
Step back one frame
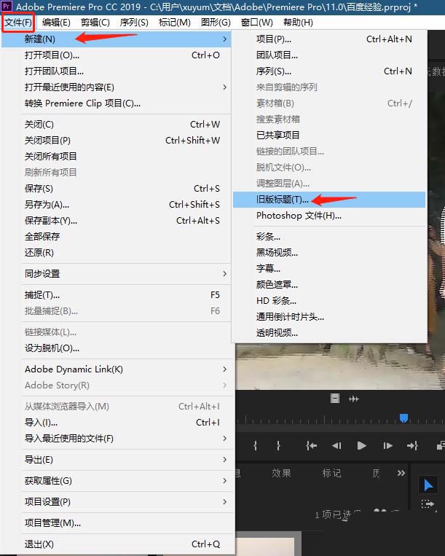pos(336,445)
